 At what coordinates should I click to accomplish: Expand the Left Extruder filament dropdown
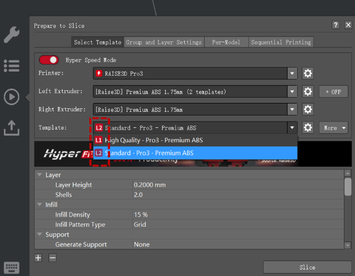292,92
